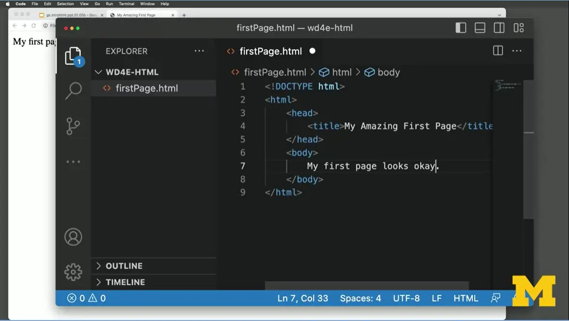This screenshot has height=321, width=569.
Task: Select the Source Control icon
Action: click(73, 125)
